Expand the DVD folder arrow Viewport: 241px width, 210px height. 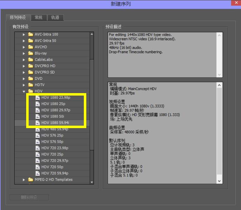point(24,79)
